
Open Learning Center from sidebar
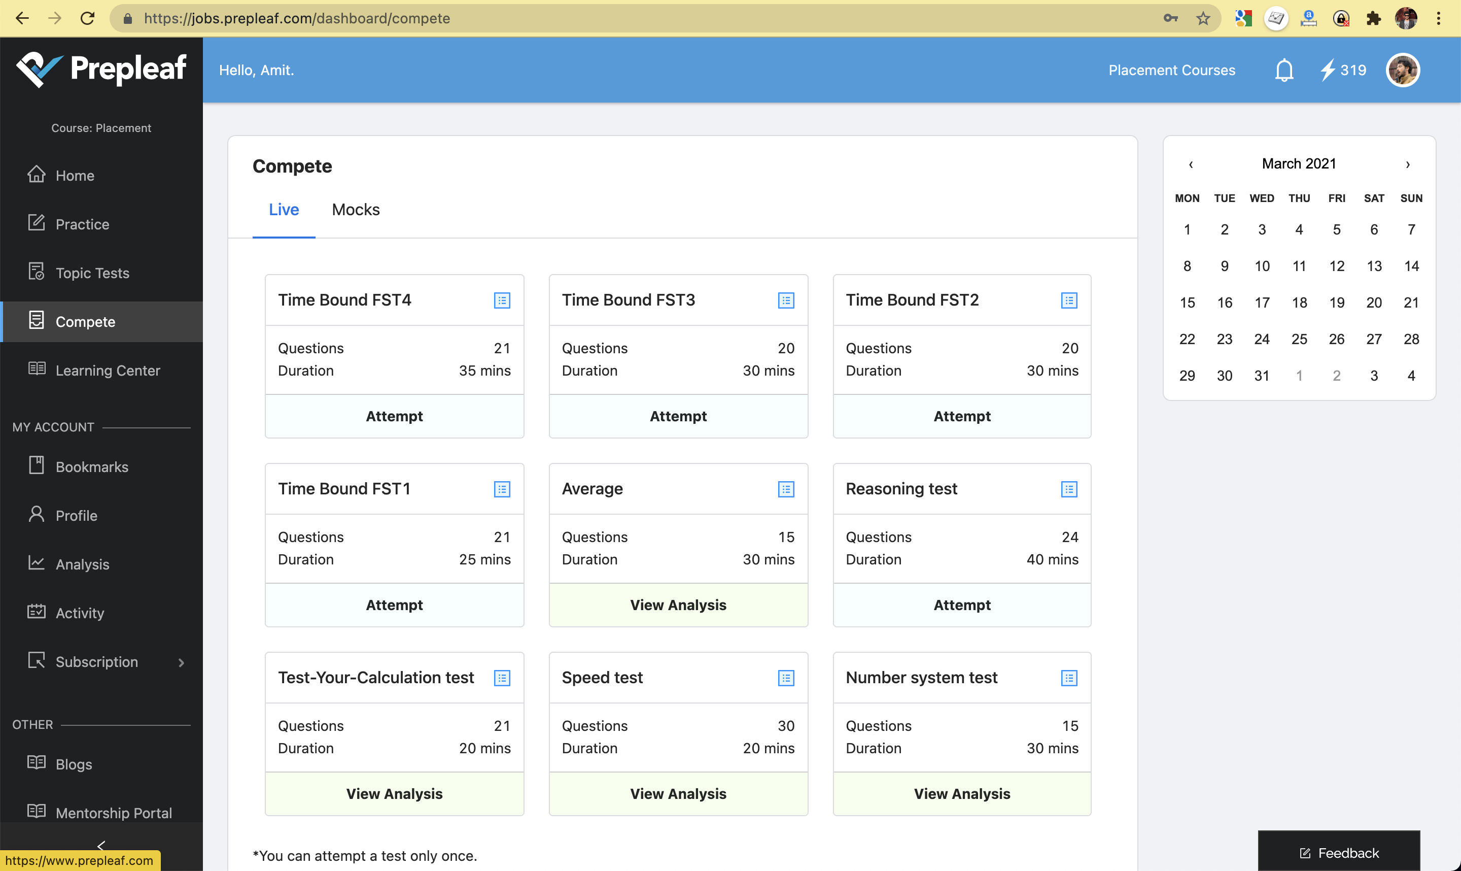coord(108,371)
